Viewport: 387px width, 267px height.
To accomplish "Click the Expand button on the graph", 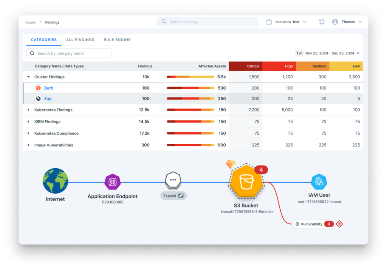I will 173,196.
